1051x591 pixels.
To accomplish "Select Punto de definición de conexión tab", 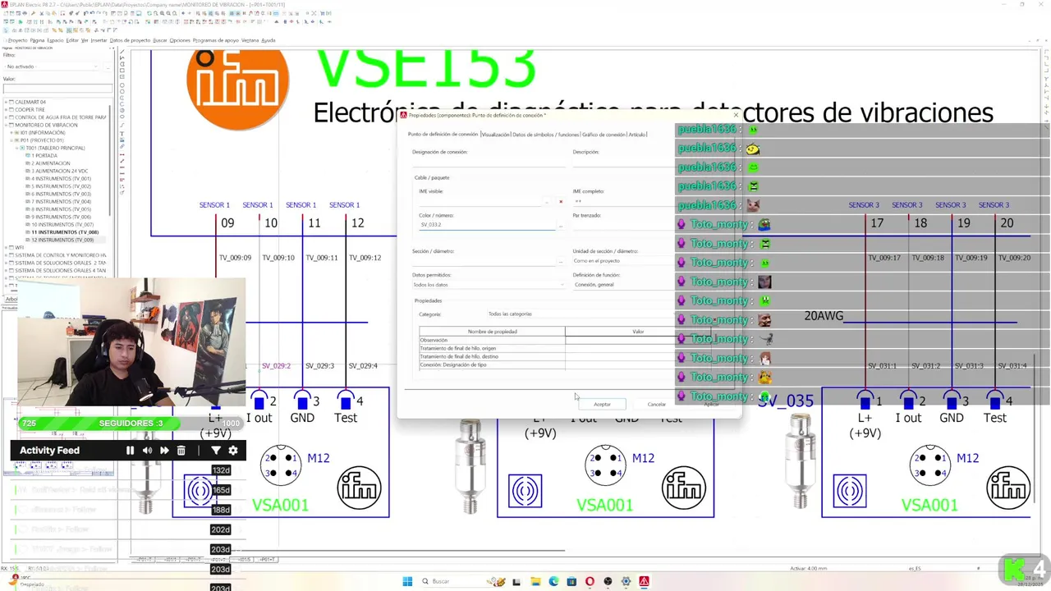I will [x=443, y=135].
